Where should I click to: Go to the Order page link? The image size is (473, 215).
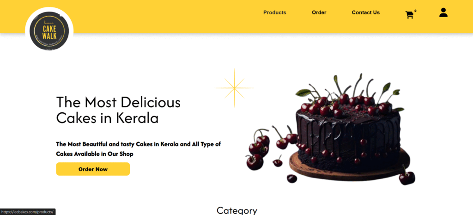[x=319, y=12]
